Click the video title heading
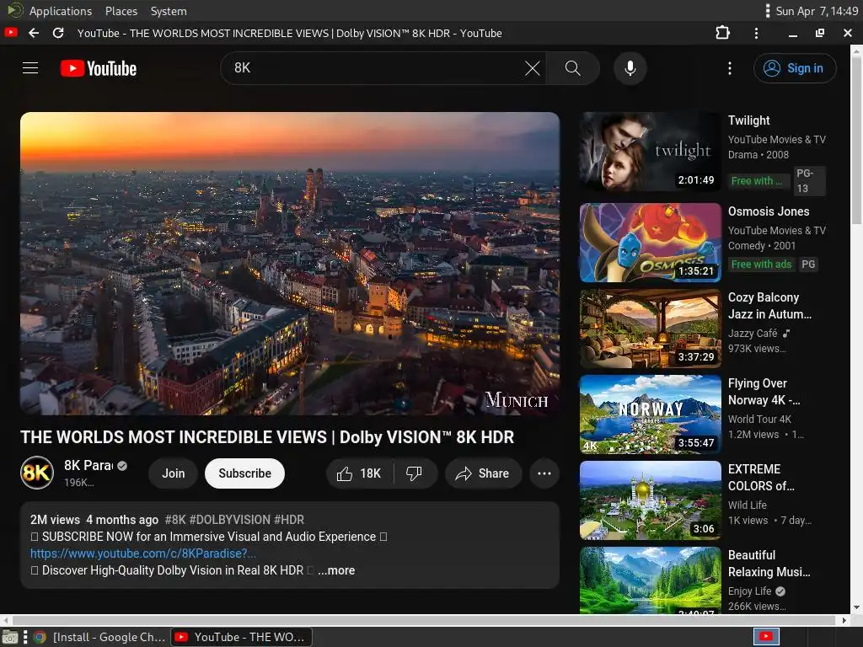 click(267, 437)
